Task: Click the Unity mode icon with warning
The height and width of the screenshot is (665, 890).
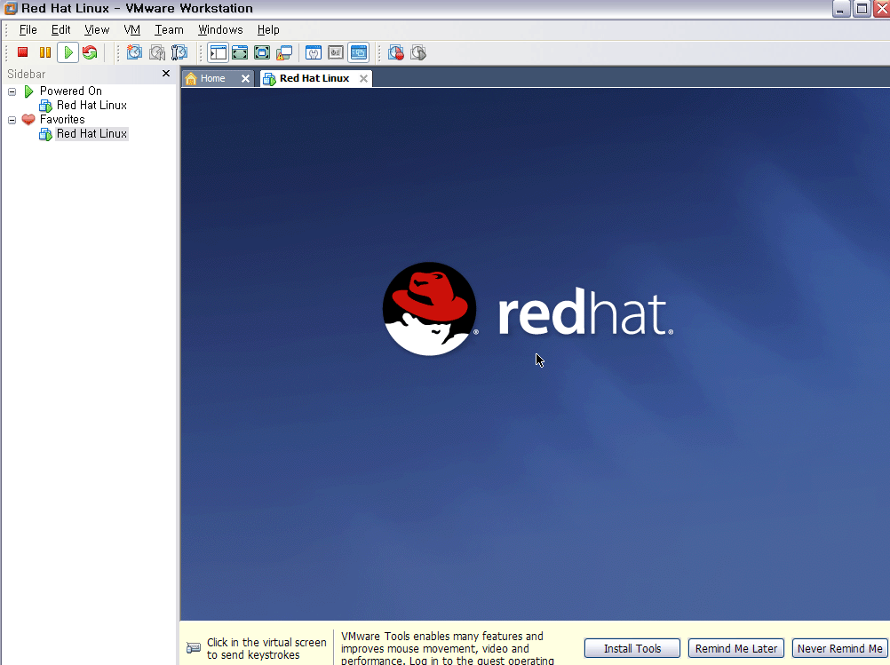Action: click(x=284, y=52)
